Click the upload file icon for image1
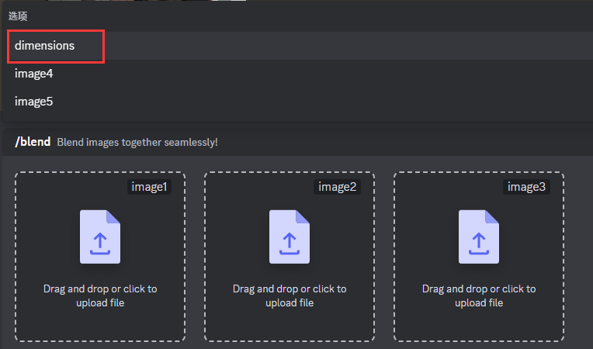Viewport: 593px width, 349px height. (100, 237)
